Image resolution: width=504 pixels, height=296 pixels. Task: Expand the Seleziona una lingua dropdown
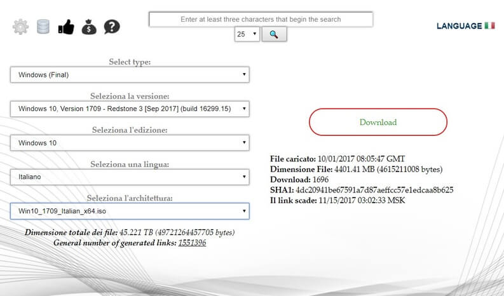(130, 177)
